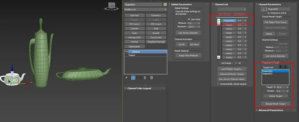
Task: Open the Modifier List dropdown
Action: tap(145, 9)
